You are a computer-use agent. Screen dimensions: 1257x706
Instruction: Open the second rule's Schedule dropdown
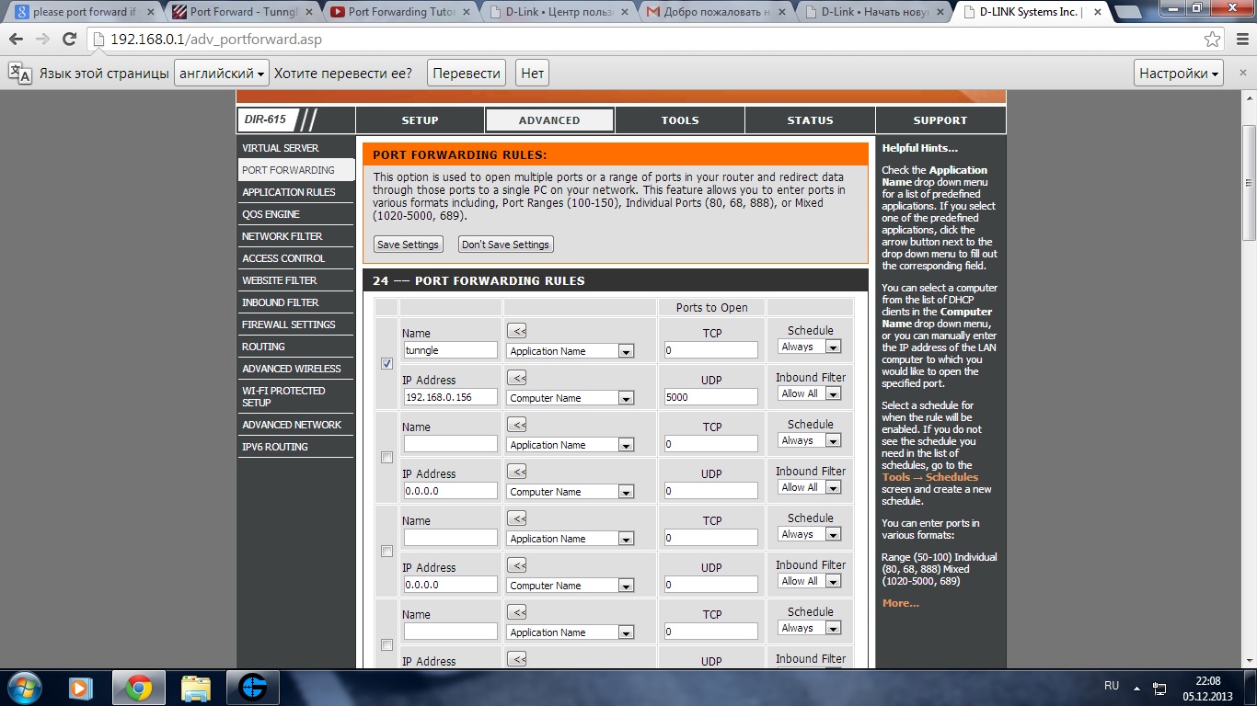pyautogui.click(x=810, y=440)
